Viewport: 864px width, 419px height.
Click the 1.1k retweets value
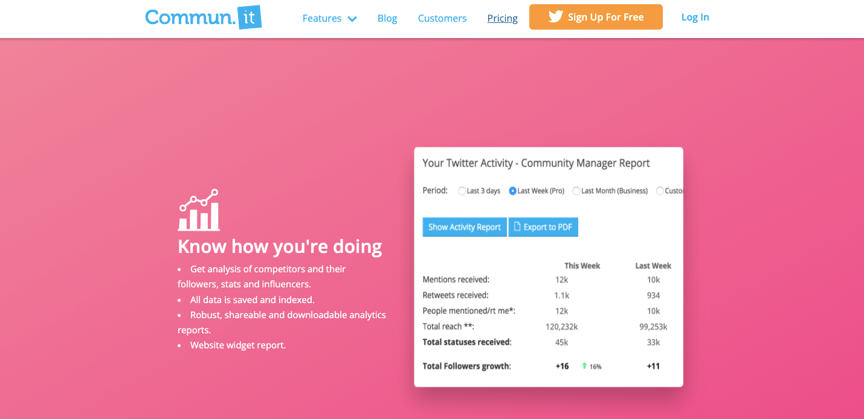coord(562,295)
